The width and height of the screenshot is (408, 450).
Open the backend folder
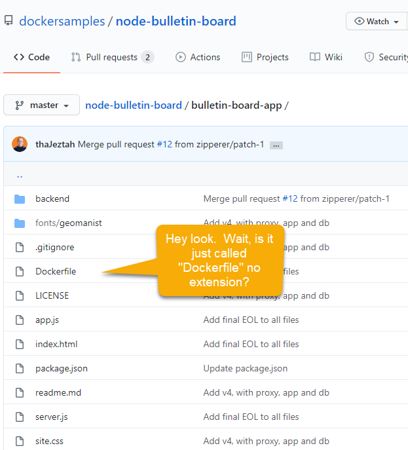[52, 198]
